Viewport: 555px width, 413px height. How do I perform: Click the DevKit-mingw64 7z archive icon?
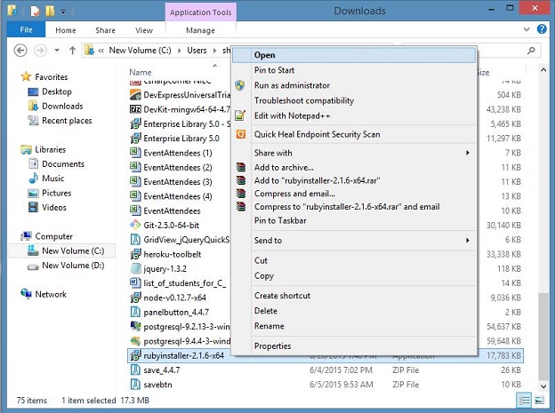click(x=135, y=109)
